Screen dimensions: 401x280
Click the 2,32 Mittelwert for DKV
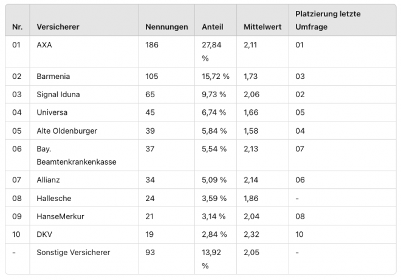tap(251, 234)
